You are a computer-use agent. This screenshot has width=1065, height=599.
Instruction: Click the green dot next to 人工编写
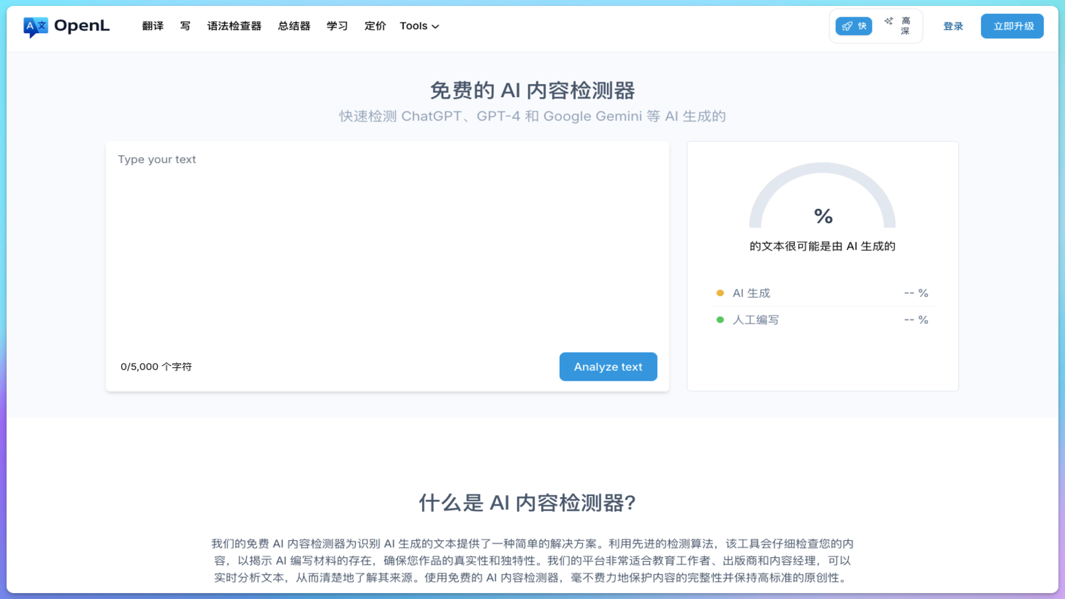click(x=720, y=319)
